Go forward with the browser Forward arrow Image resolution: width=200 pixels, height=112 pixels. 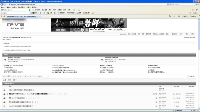[x=5, y=4]
